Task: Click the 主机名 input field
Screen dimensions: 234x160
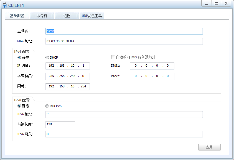Action: pos(124,31)
